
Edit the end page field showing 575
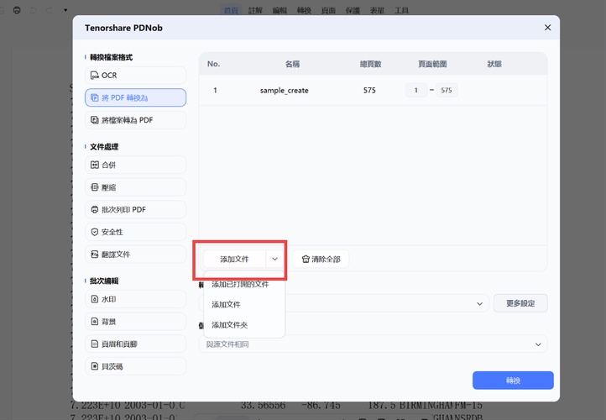[447, 90]
